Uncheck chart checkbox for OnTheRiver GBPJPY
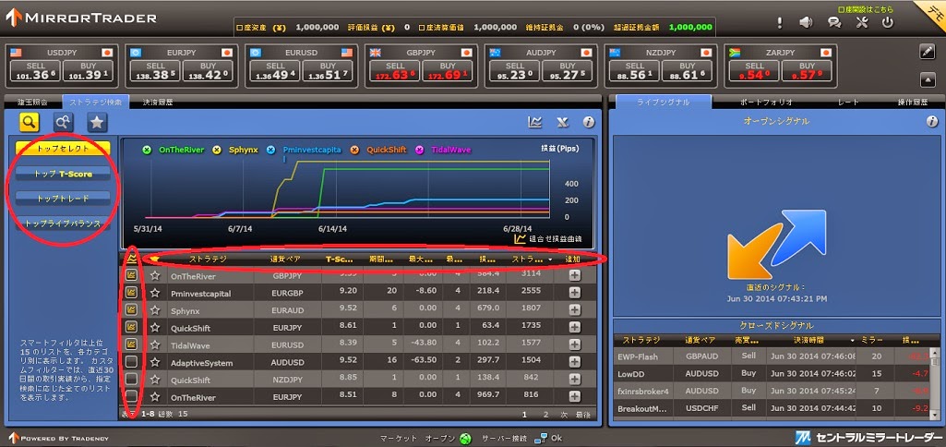Viewport: 946px width, 447px height. (132, 275)
